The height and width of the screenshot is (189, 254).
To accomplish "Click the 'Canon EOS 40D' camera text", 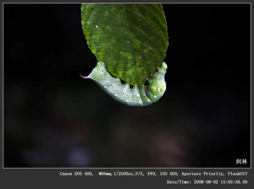I will pos(76,174).
